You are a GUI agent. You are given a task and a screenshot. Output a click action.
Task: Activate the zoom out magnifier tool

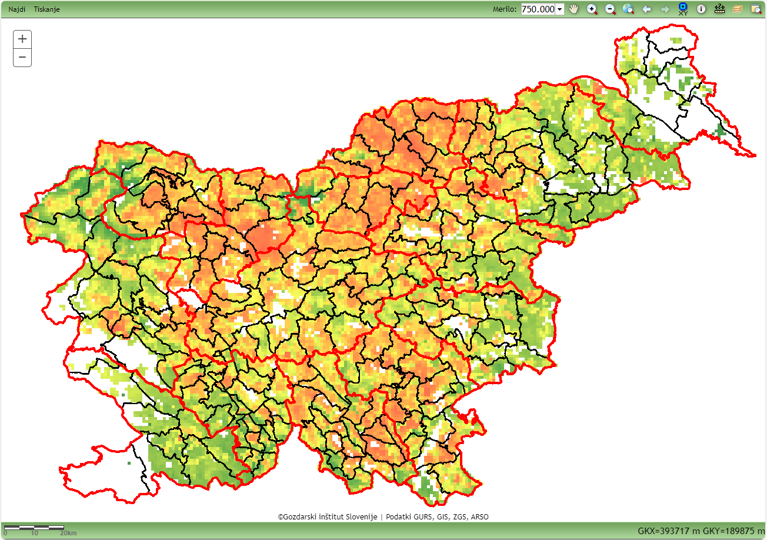coord(611,9)
